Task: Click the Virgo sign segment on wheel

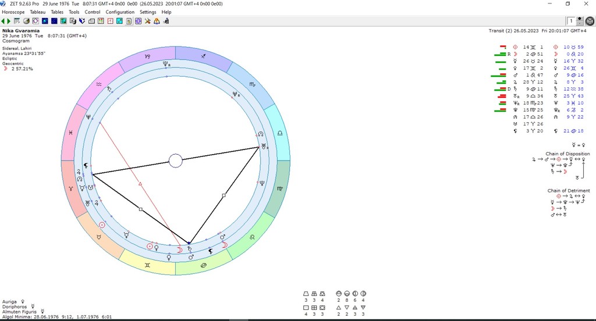Action: click(280, 188)
